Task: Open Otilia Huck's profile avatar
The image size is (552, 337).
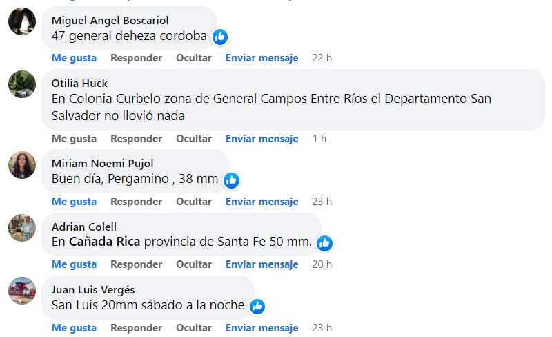Action: pyautogui.click(x=22, y=84)
